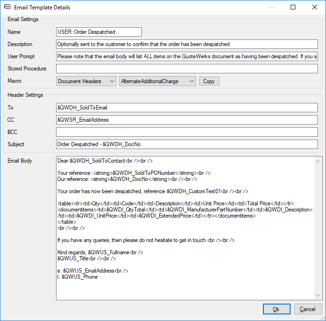Select the CC address field
The height and width of the screenshot is (321, 326).
click(x=187, y=120)
